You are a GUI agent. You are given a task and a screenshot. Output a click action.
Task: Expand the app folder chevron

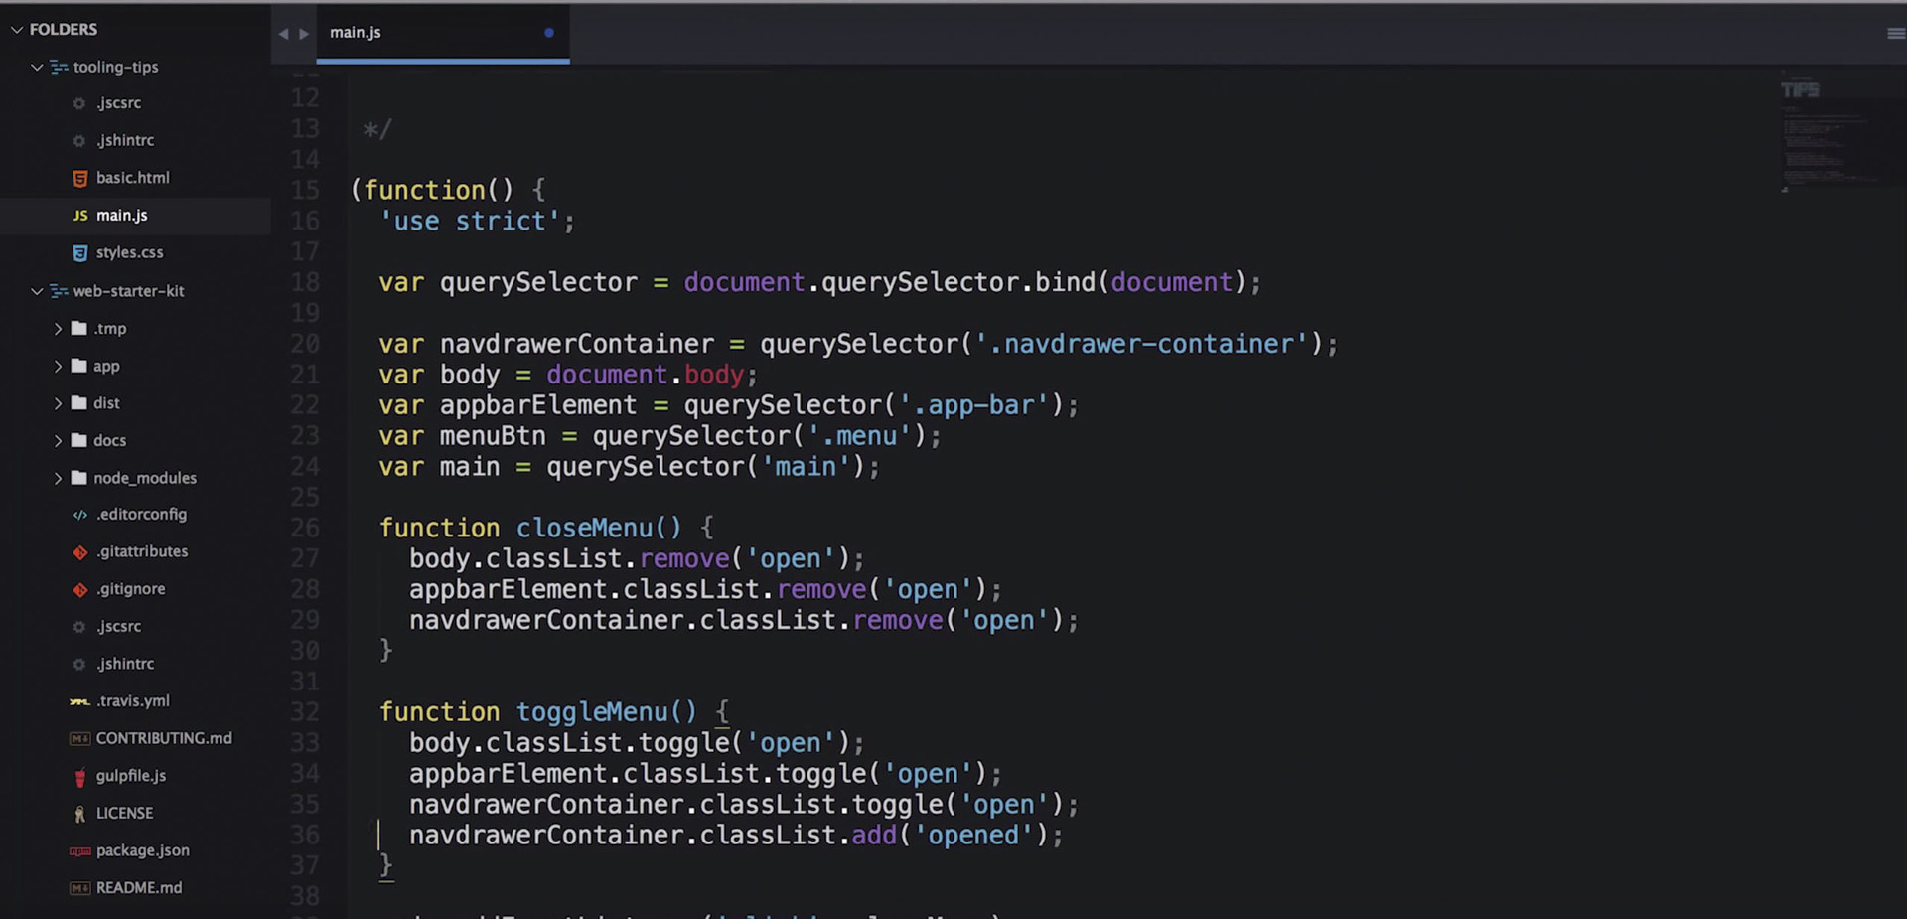point(58,367)
